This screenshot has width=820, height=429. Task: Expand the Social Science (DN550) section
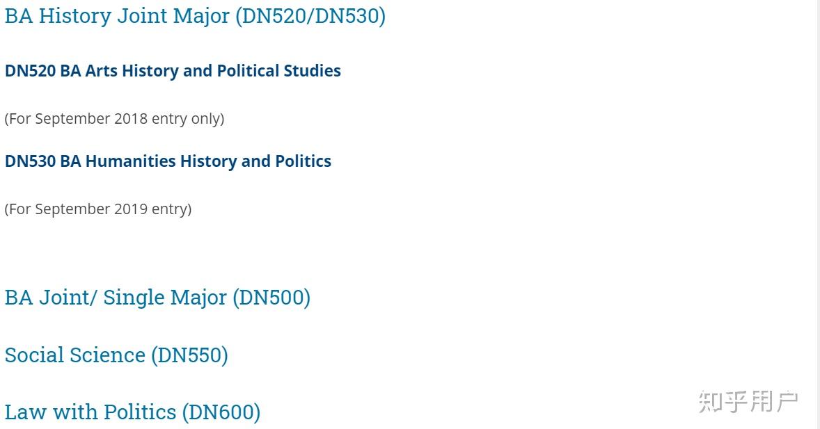click(x=116, y=355)
